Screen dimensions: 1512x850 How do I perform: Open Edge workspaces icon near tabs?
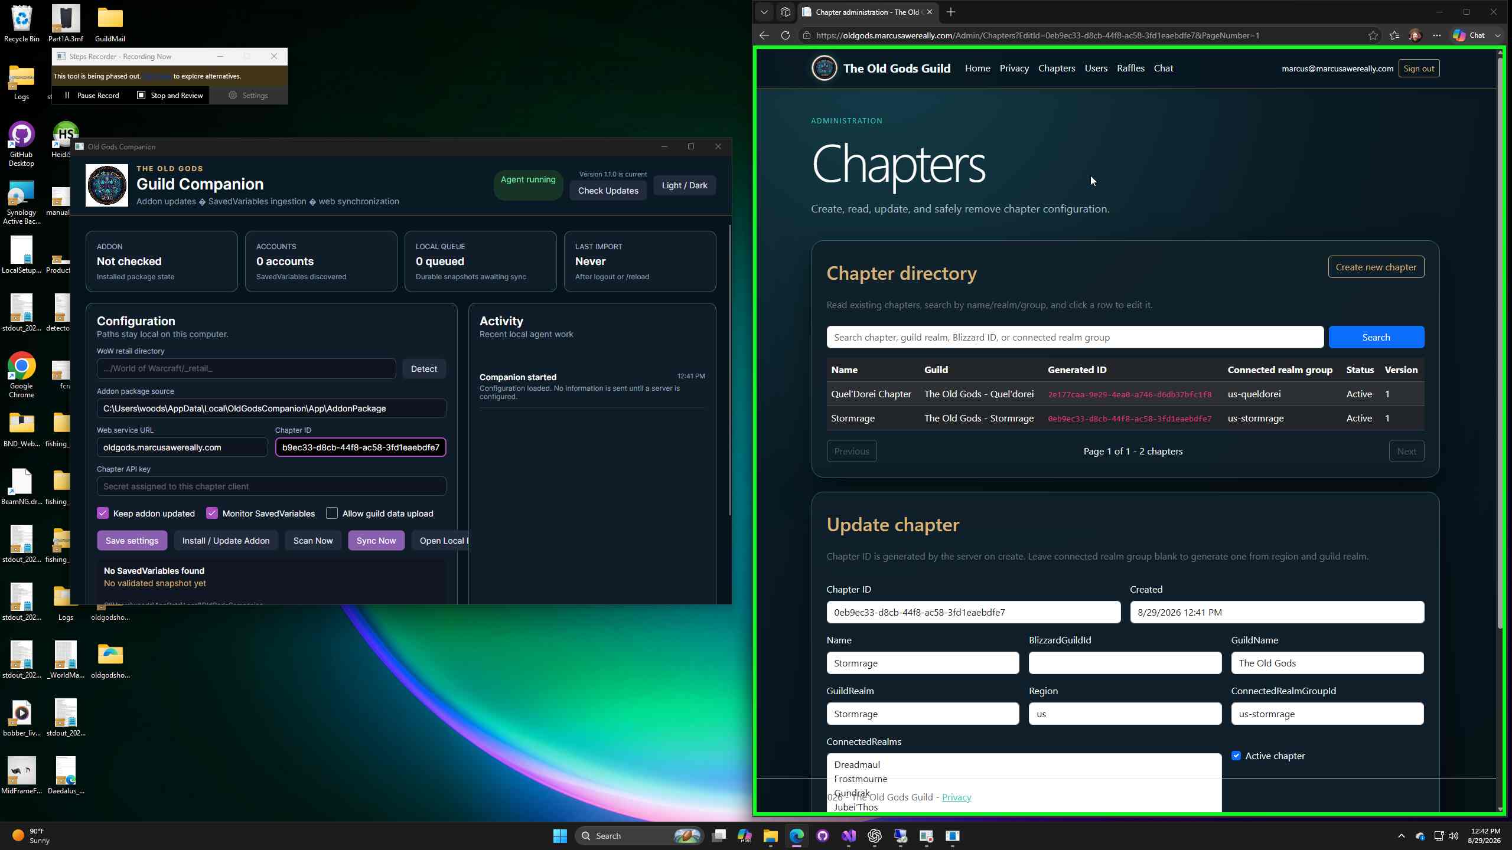click(785, 12)
